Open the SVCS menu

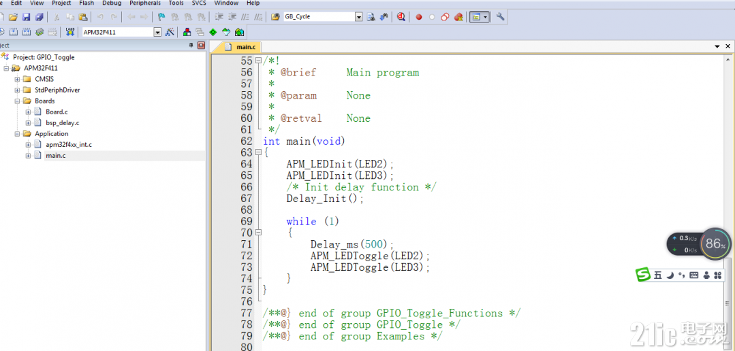pyautogui.click(x=199, y=3)
